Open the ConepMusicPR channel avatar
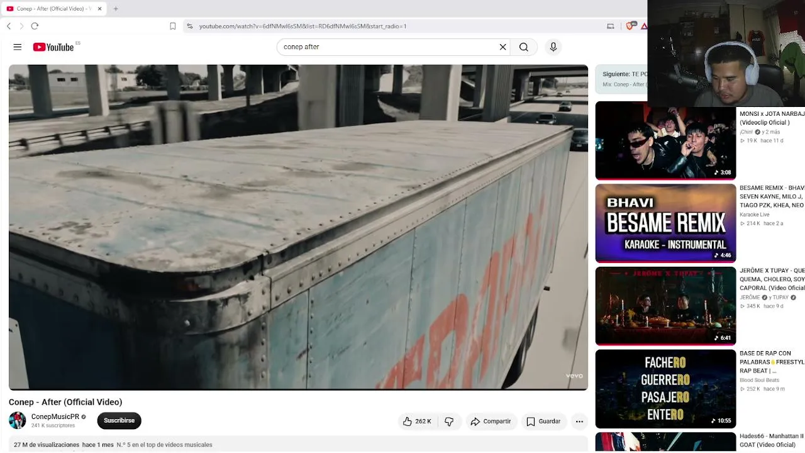This screenshot has height=453, width=805. pos(18,420)
